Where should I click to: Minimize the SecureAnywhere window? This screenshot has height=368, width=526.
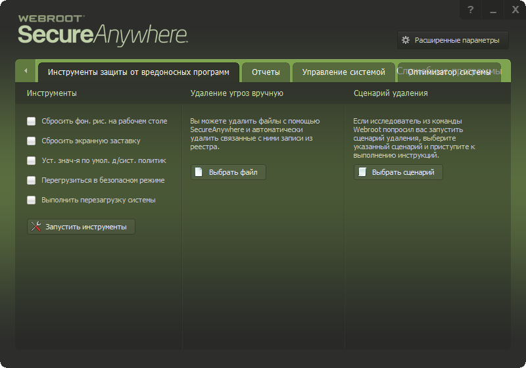(492, 10)
